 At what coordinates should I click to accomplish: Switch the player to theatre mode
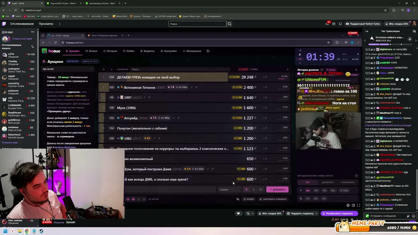tap(353, 205)
